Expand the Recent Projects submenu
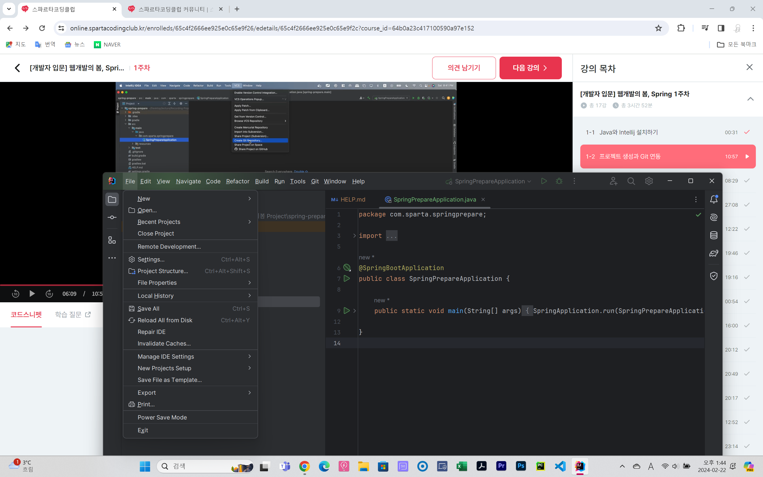 [190, 222]
